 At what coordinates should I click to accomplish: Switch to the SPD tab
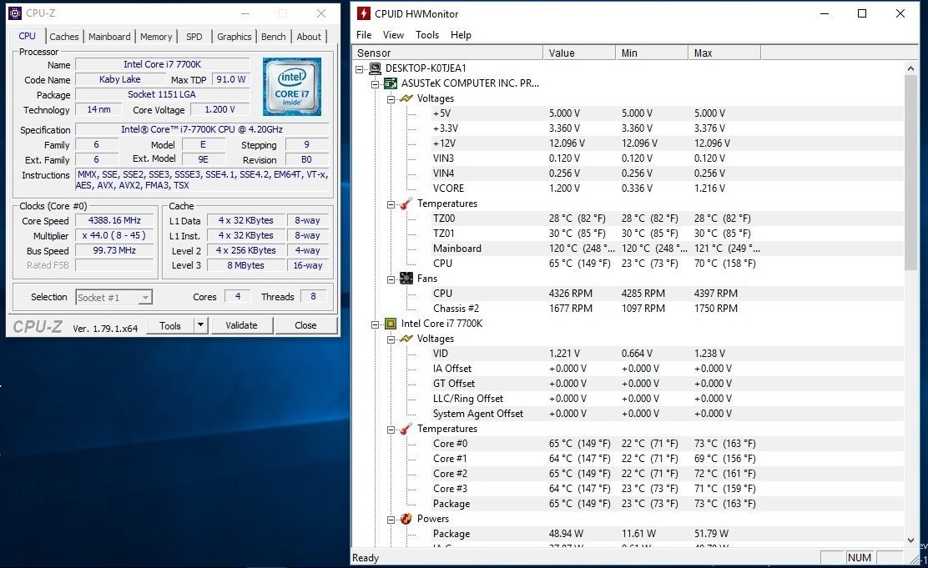coord(194,36)
